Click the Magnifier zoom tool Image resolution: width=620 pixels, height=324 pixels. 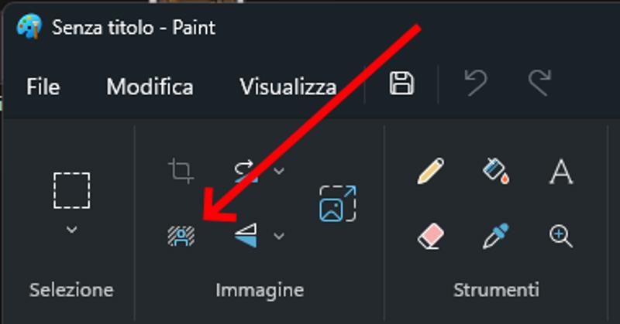(561, 236)
